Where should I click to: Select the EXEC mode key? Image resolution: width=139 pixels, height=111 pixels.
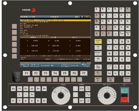point(111,79)
